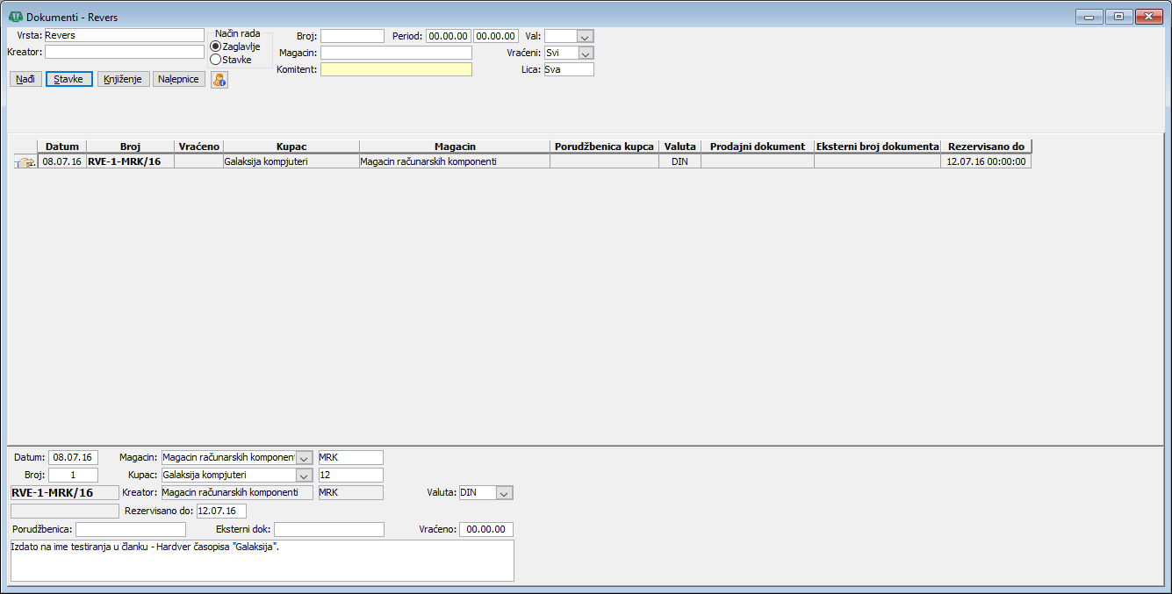Expand the Vraćeni dropdown showing Svi
Image resolution: width=1172 pixels, height=594 pixels.
tap(585, 53)
